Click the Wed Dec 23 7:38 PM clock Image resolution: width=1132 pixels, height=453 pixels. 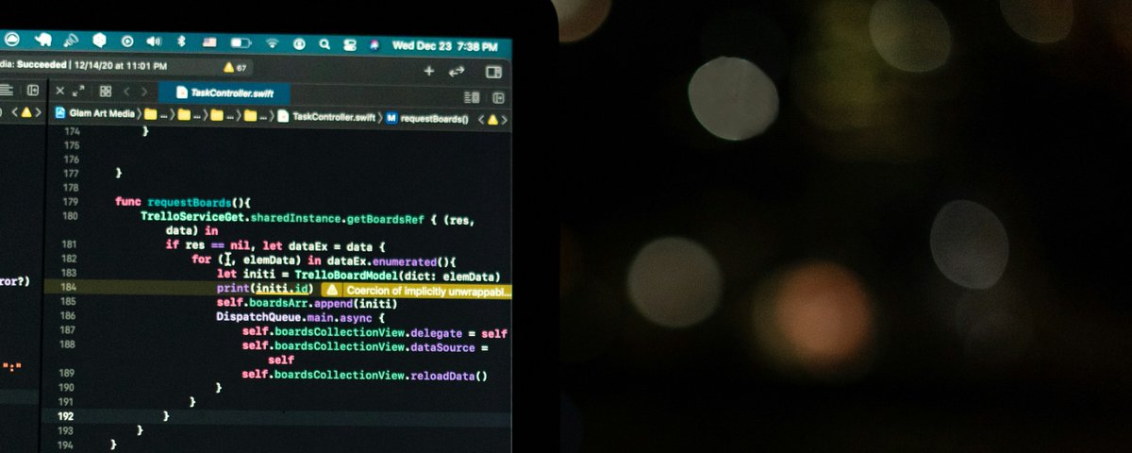click(444, 45)
